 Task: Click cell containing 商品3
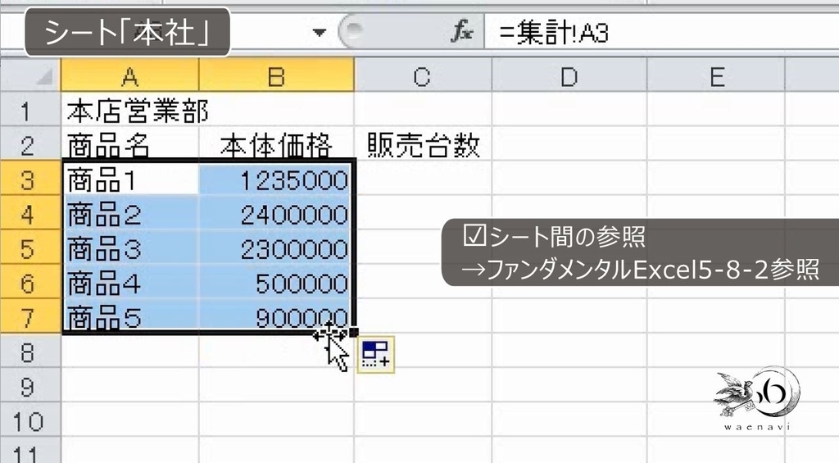click(x=130, y=247)
